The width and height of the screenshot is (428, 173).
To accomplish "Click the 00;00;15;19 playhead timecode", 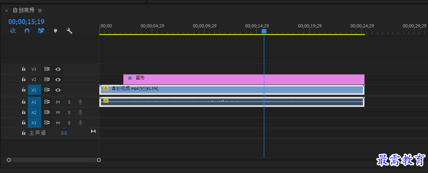I will [26, 22].
